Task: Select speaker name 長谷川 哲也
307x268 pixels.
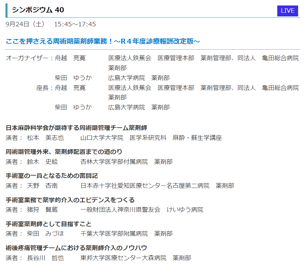Action: click(45, 258)
